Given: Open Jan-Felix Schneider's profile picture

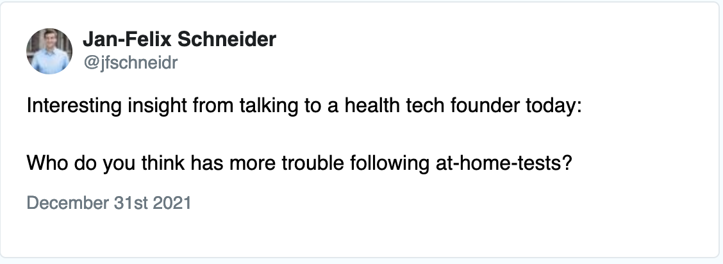Looking at the screenshot, I should tap(49, 51).
